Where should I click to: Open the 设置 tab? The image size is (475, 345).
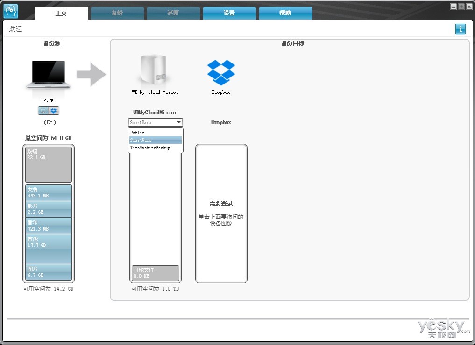coord(229,13)
